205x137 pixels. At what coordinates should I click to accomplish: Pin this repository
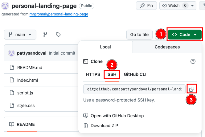(146, 6)
